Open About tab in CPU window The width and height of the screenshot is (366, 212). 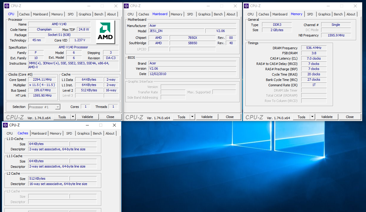coord(111,14)
